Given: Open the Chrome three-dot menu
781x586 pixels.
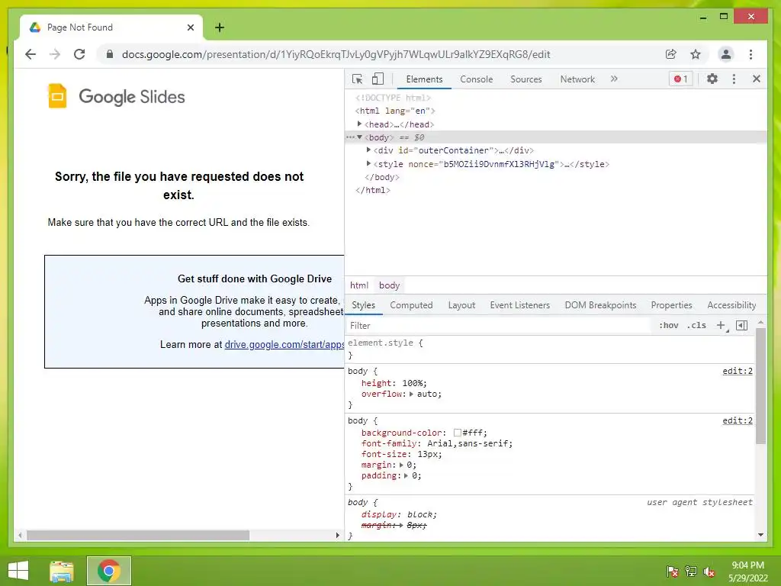Looking at the screenshot, I should (750, 54).
